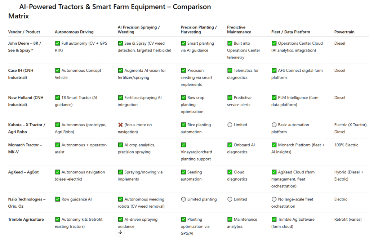Screen dimensions: 369x238
Task: Select the John Deere – 8R row label
Action: pyautogui.click(x=25, y=47)
